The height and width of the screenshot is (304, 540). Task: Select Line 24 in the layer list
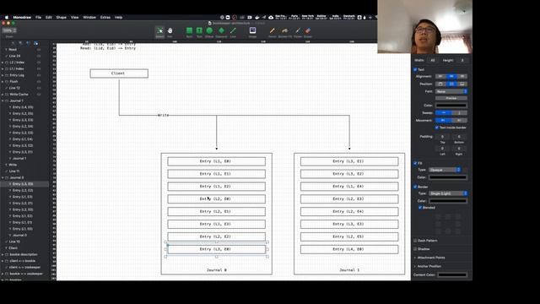24,56
